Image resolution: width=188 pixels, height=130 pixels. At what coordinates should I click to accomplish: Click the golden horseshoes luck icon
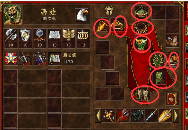83,35
